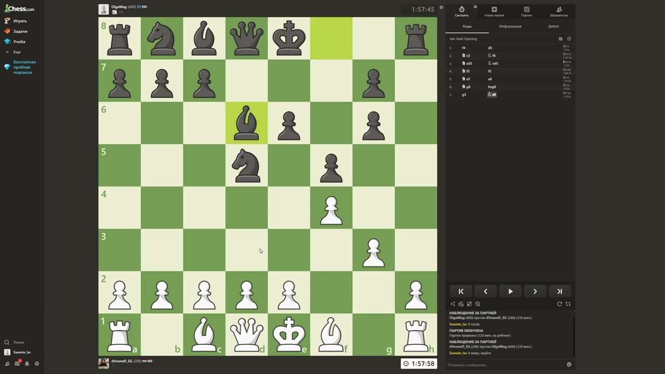Select the Ходы sub-tab

[x=467, y=26]
